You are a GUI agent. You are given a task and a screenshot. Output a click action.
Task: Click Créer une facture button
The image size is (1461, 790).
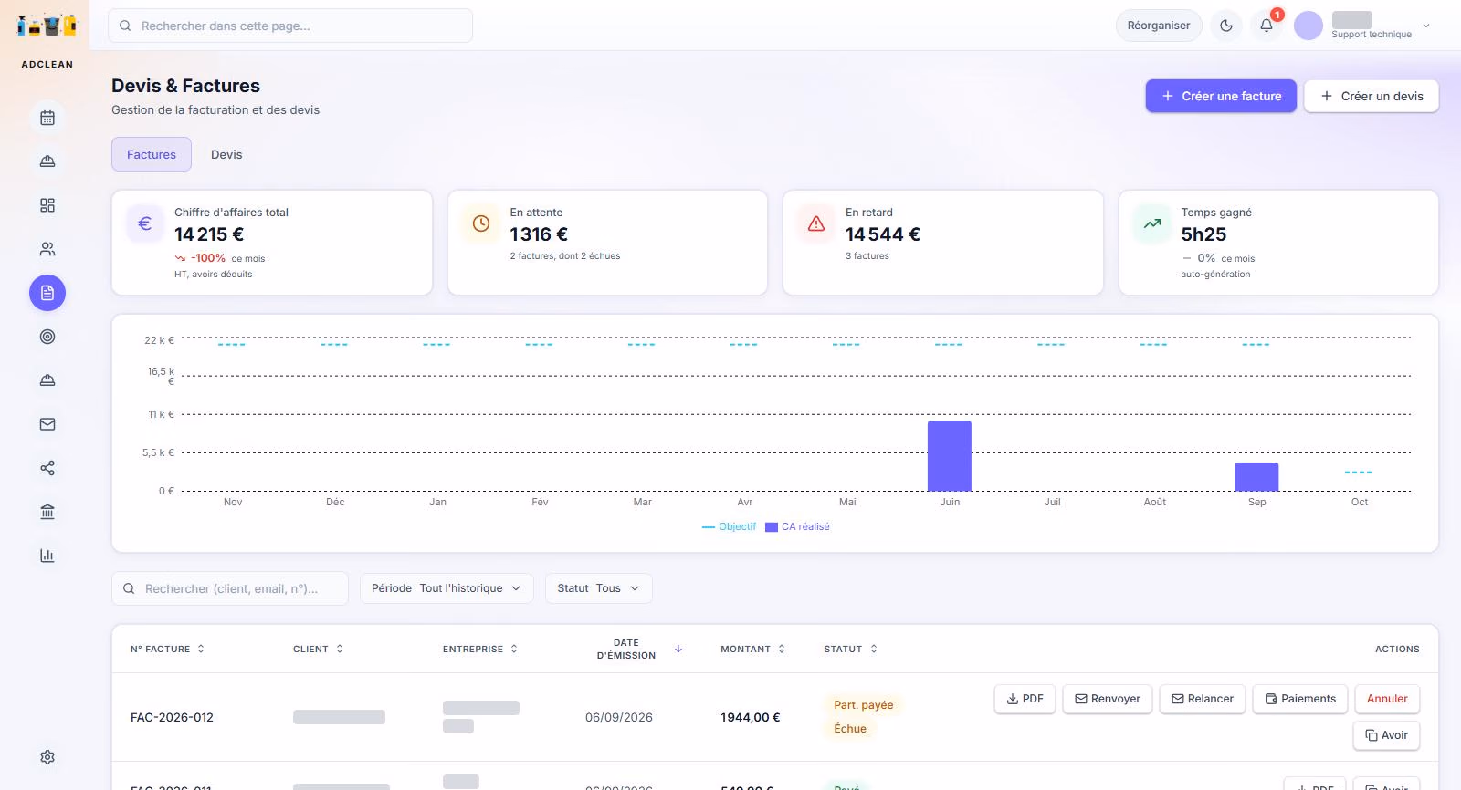point(1221,96)
